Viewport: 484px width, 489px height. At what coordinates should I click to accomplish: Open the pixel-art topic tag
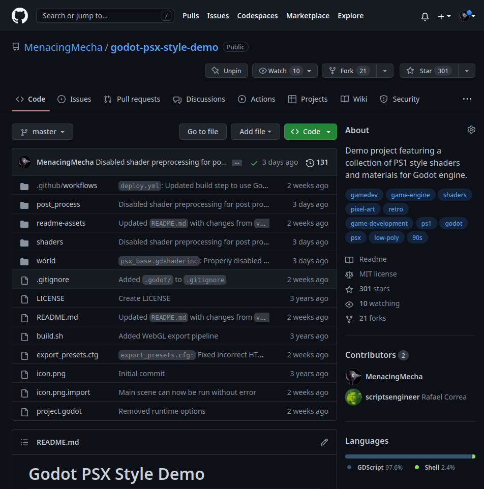coord(362,209)
